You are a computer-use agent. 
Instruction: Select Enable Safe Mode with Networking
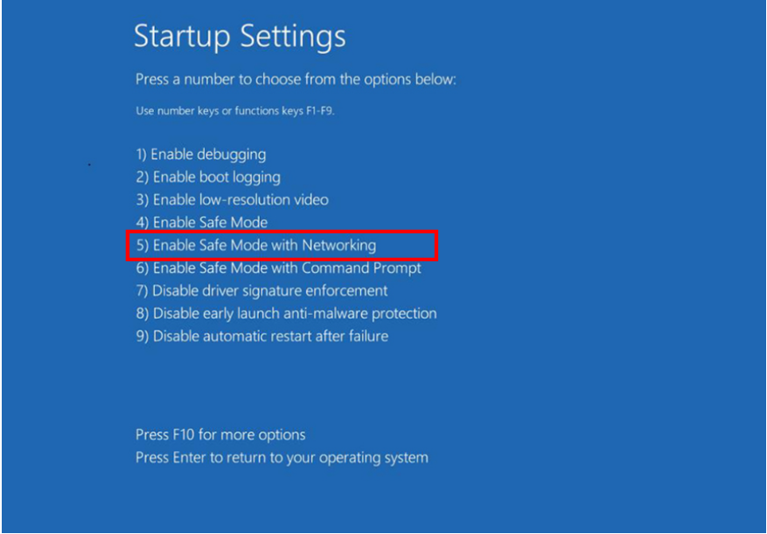point(256,246)
